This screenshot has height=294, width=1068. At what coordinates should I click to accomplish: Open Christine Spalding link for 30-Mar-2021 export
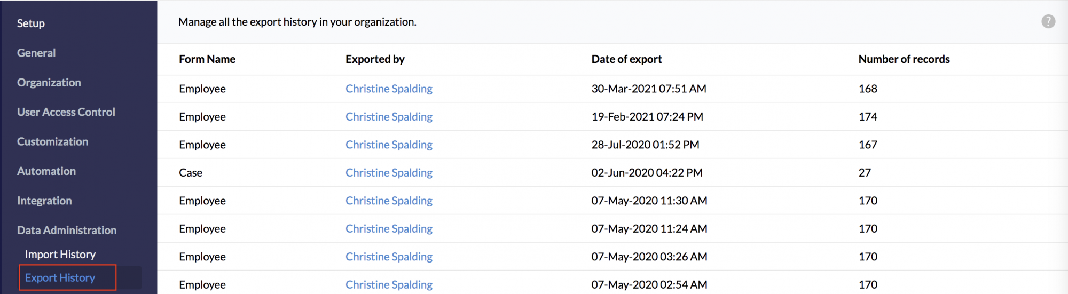(389, 89)
